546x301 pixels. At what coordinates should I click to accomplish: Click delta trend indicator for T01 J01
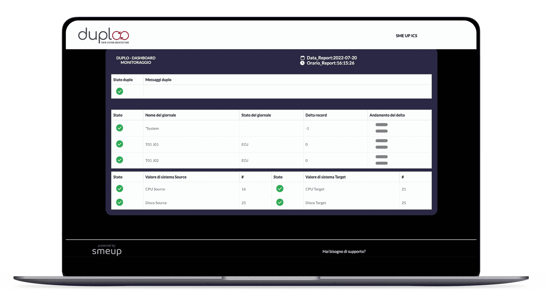pos(382,144)
